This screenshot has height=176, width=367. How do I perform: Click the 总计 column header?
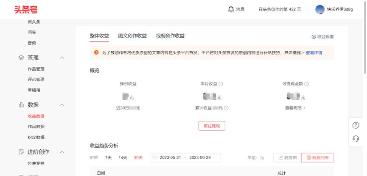tap(282, 173)
